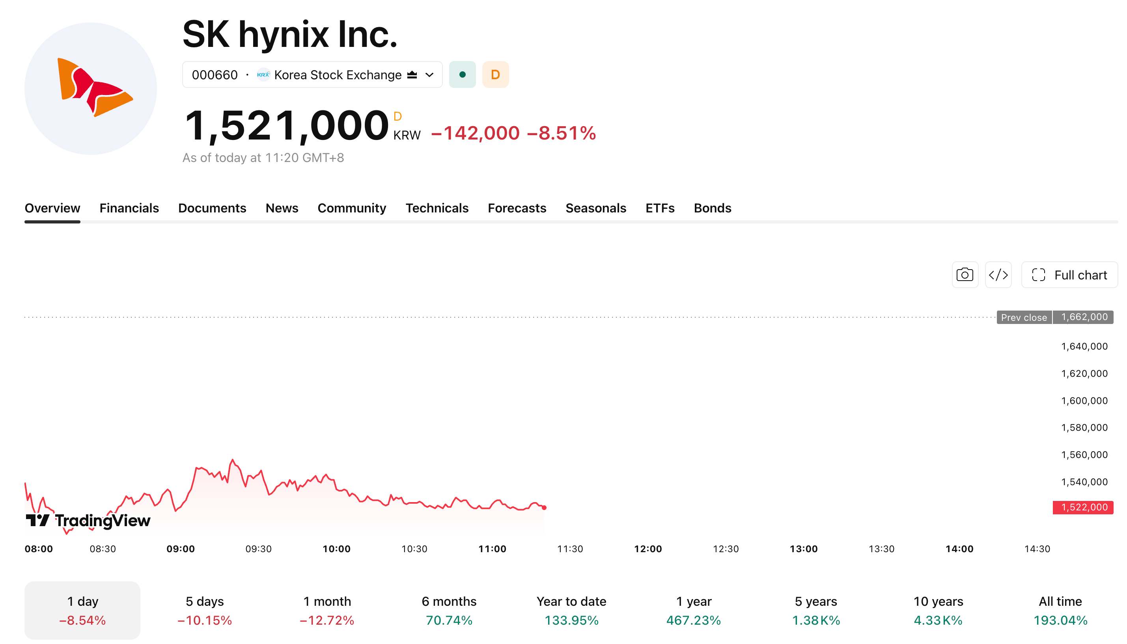Screen dimensions: 1127x644
Task: Click the KRX exchange logo icon
Action: (x=263, y=75)
